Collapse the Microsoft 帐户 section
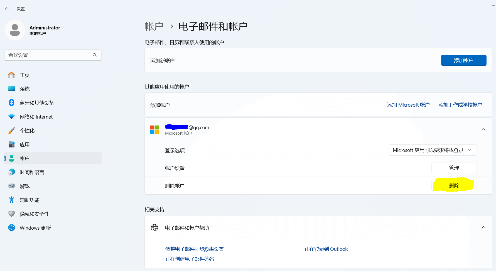The height and width of the screenshot is (271, 496). point(483,130)
